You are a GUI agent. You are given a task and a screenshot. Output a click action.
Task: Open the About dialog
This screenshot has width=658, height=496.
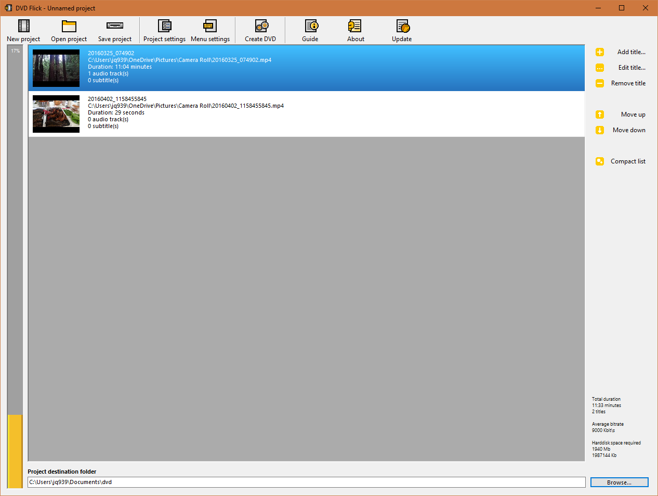tap(356, 30)
